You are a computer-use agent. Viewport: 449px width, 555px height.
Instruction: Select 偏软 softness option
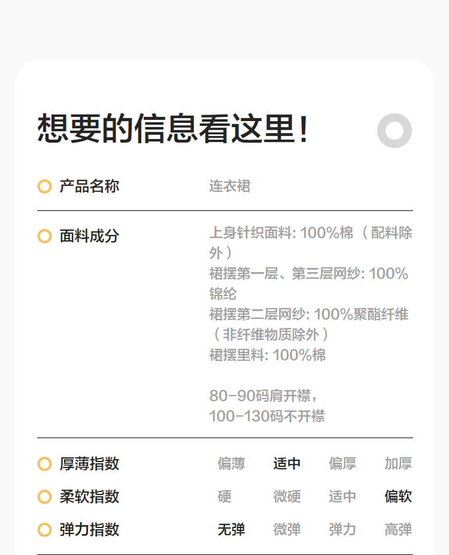point(398,497)
